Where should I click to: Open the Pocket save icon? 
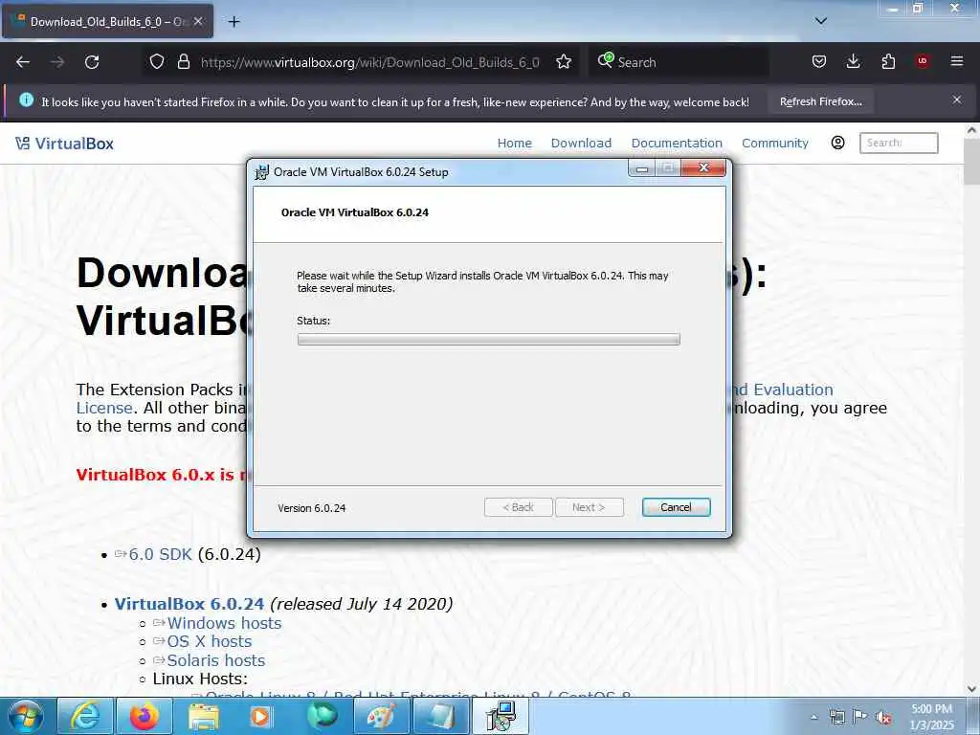(819, 61)
